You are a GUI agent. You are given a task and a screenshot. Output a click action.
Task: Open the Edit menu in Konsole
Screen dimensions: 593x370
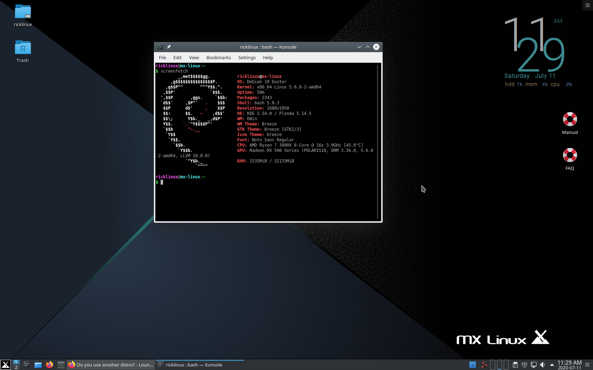pyautogui.click(x=177, y=57)
